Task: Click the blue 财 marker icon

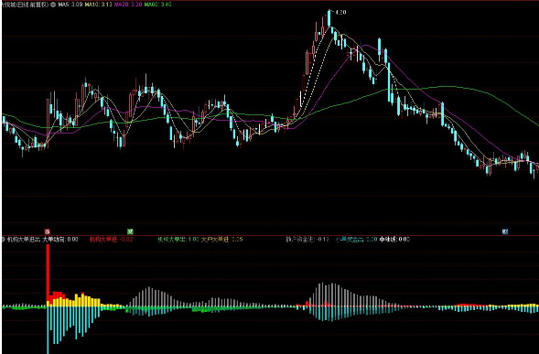Action: pos(505,231)
